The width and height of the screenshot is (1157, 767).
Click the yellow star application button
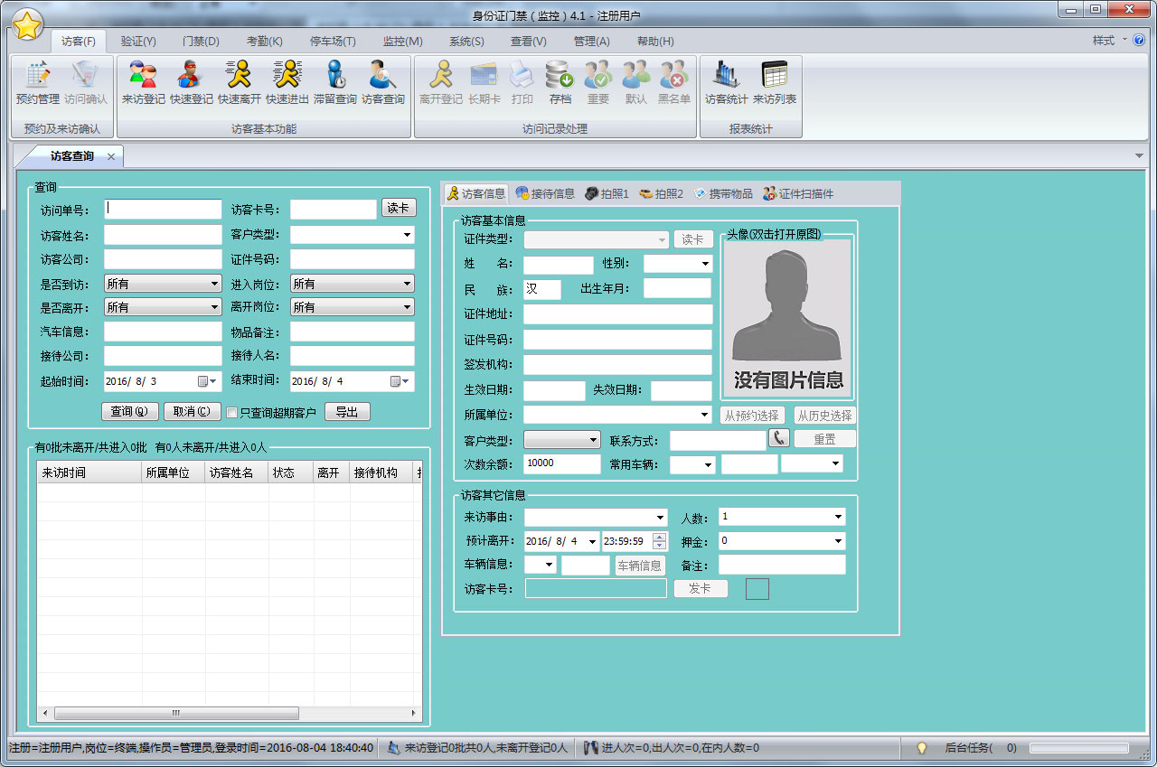27,26
